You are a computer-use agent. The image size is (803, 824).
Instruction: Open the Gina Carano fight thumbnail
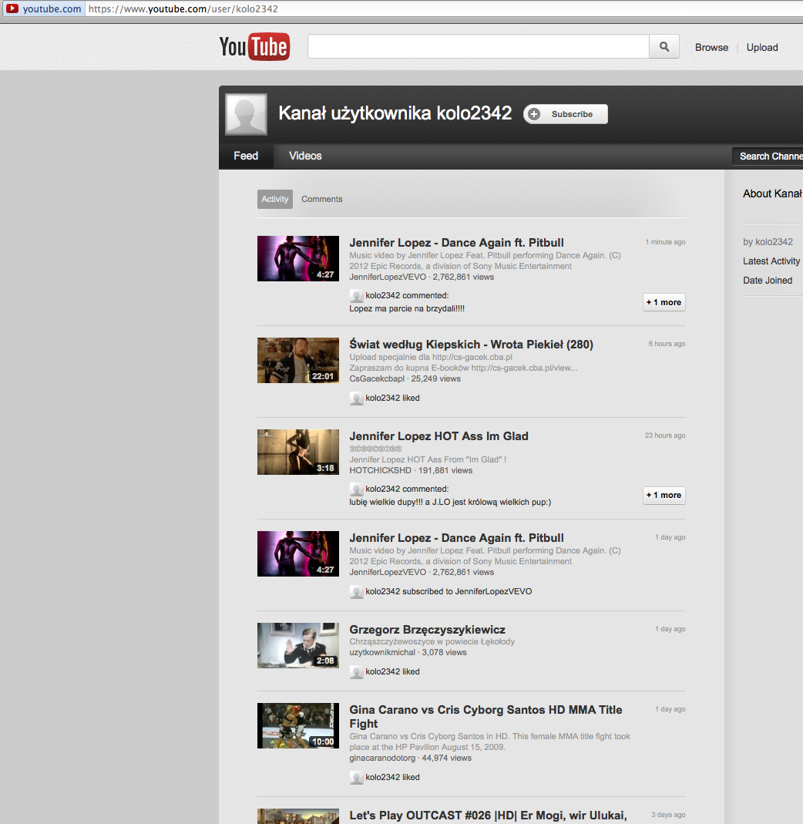pyautogui.click(x=298, y=726)
